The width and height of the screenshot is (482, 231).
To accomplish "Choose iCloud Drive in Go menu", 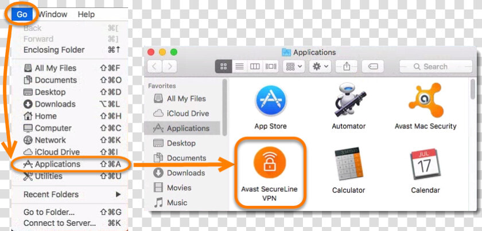I will pyautogui.click(x=69, y=152).
